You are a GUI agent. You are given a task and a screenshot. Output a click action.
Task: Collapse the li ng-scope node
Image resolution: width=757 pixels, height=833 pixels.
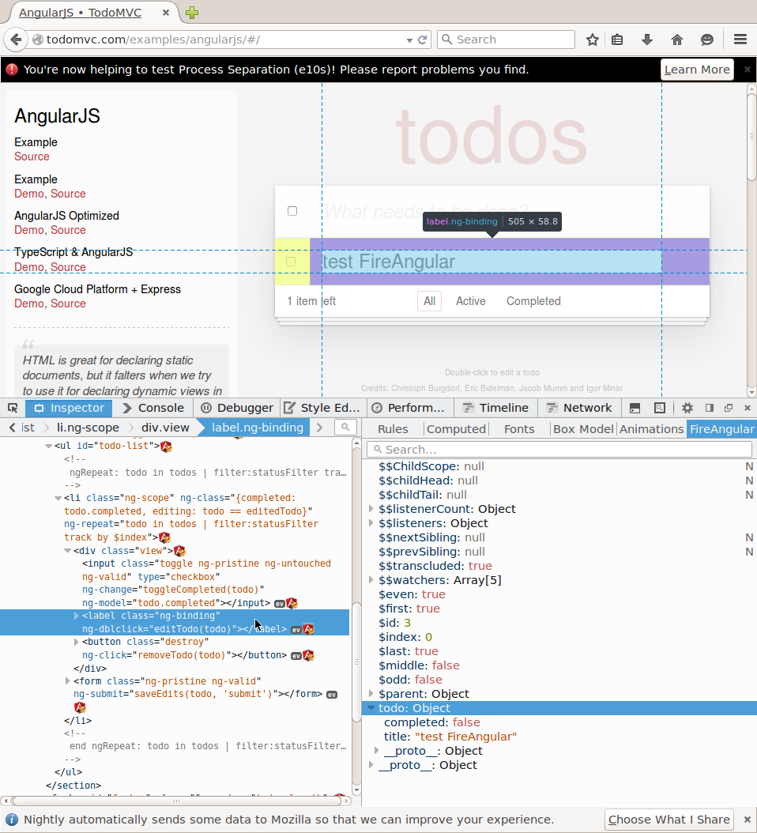[x=58, y=499]
